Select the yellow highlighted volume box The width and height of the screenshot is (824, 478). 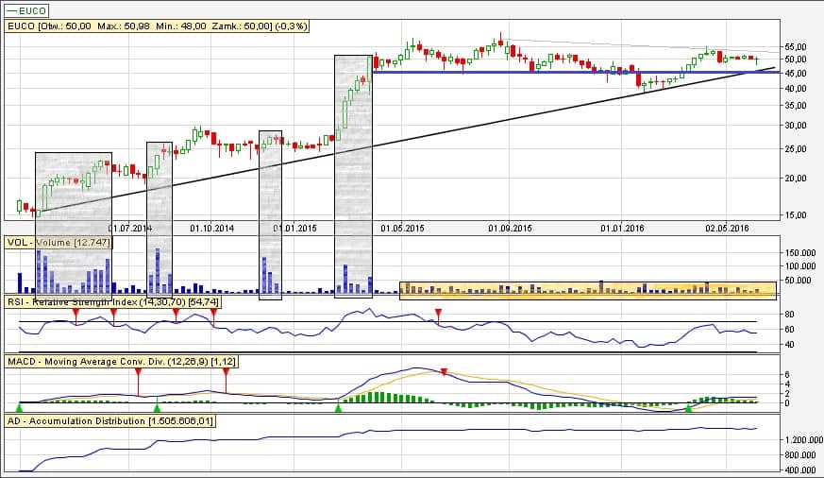[x=587, y=291]
